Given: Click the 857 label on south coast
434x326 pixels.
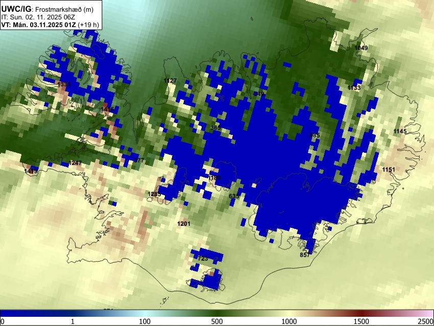Looking at the screenshot, I should click(x=305, y=255).
